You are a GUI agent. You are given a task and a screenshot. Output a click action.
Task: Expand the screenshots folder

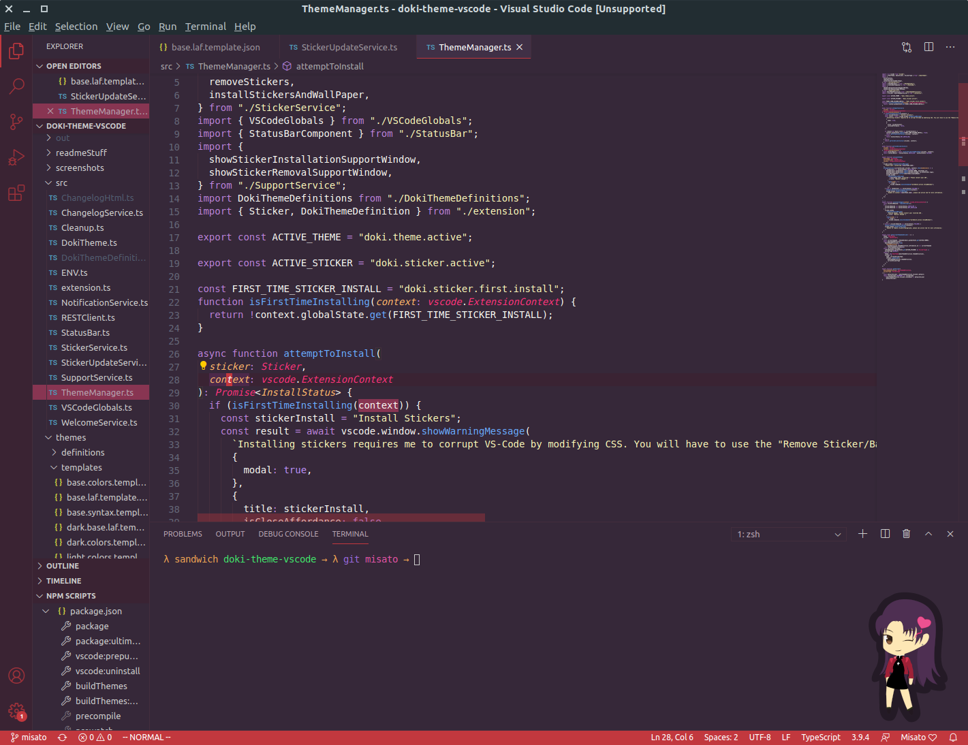(80, 168)
